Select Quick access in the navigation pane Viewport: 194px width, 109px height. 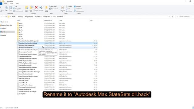(5, 22)
